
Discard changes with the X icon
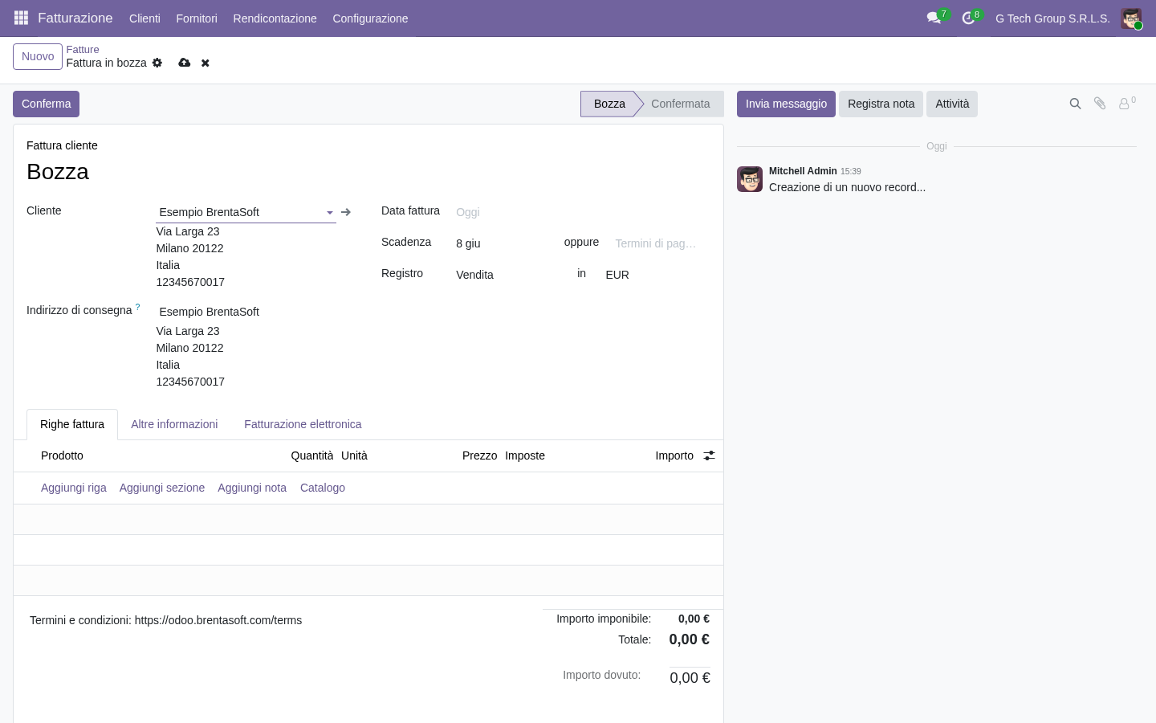click(x=206, y=63)
